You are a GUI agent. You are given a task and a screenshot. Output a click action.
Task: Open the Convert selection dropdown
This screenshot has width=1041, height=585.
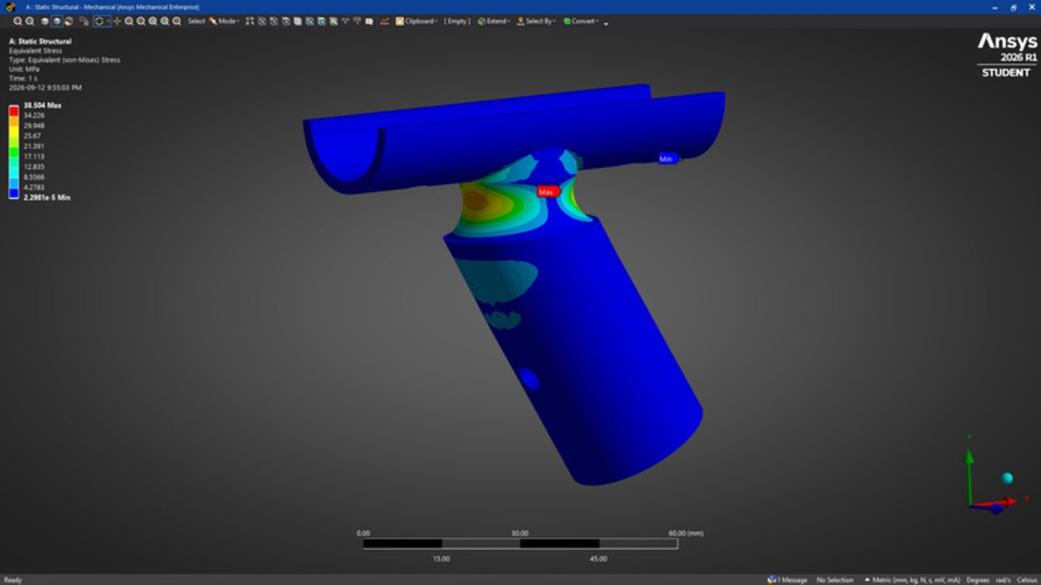(581, 21)
